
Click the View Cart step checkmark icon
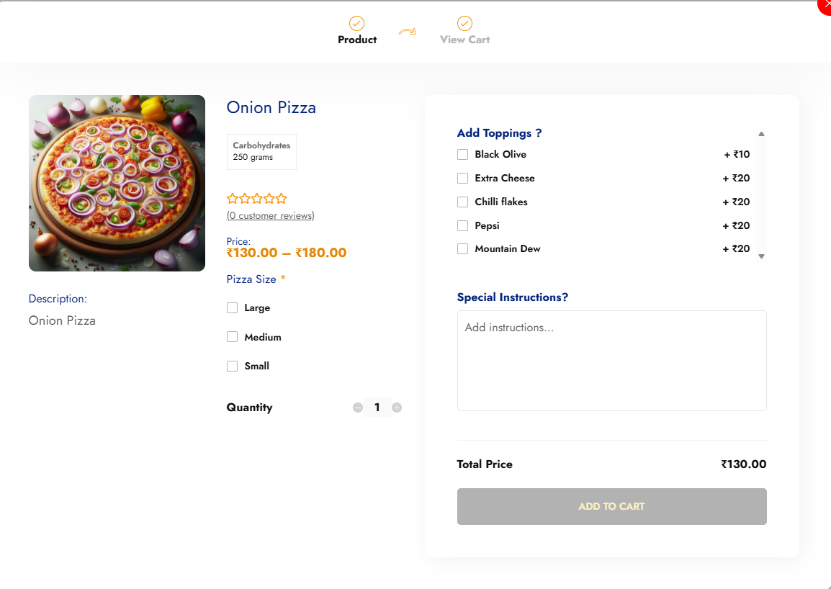(464, 24)
